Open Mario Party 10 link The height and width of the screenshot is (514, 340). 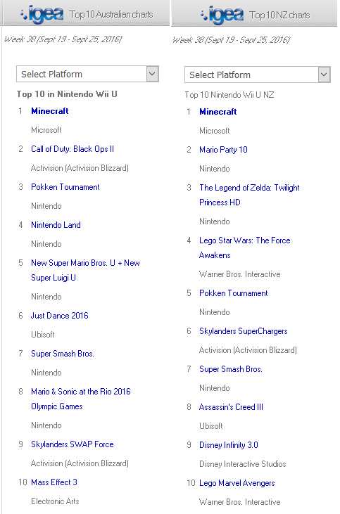(223, 150)
